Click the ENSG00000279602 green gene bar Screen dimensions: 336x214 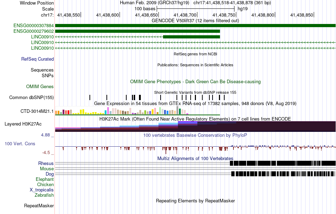click(x=138, y=31)
